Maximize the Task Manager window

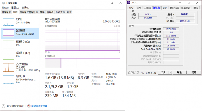(112, 3)
